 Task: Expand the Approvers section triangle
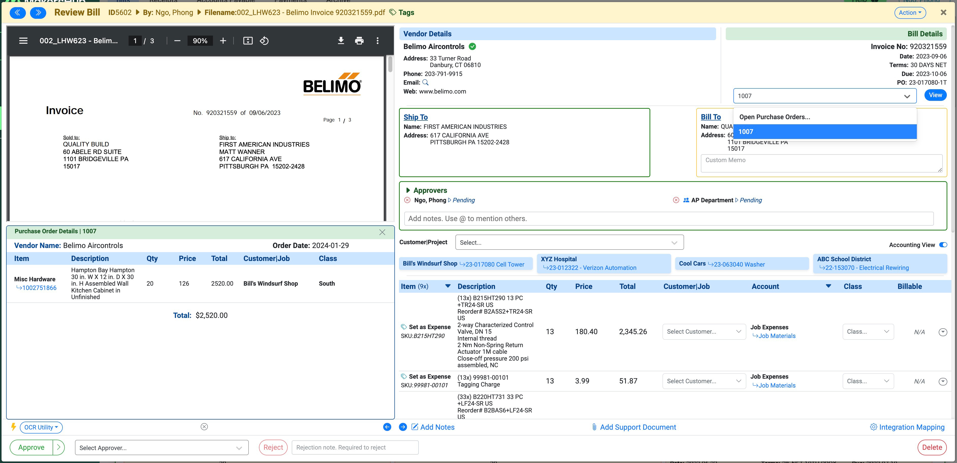(x=408, y=190)
